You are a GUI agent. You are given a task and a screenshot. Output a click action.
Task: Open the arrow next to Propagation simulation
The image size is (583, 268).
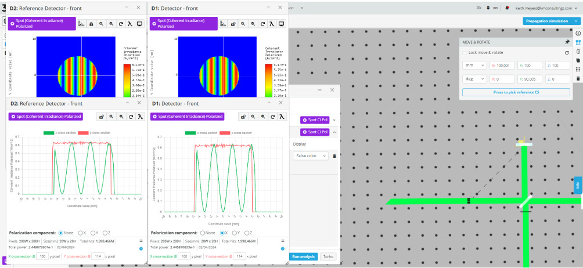click(576, 21)
